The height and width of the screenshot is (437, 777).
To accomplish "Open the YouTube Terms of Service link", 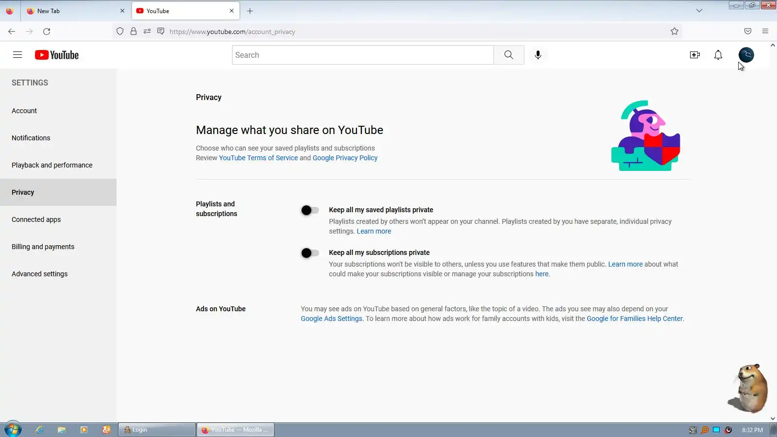I will pyautogui.click(x=258, y=158).
